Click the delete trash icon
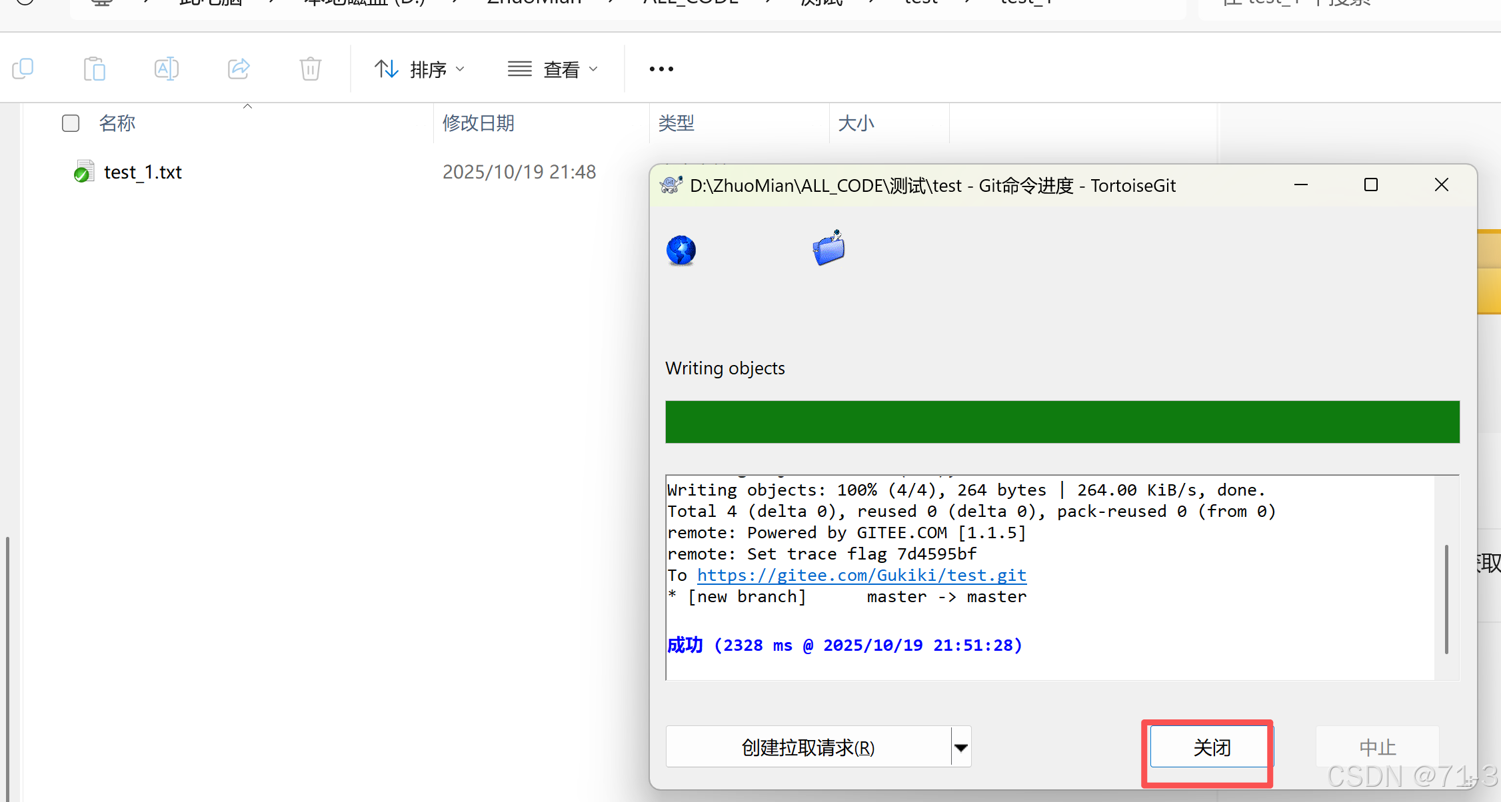 pyautogui.click(x=310, y=69)
